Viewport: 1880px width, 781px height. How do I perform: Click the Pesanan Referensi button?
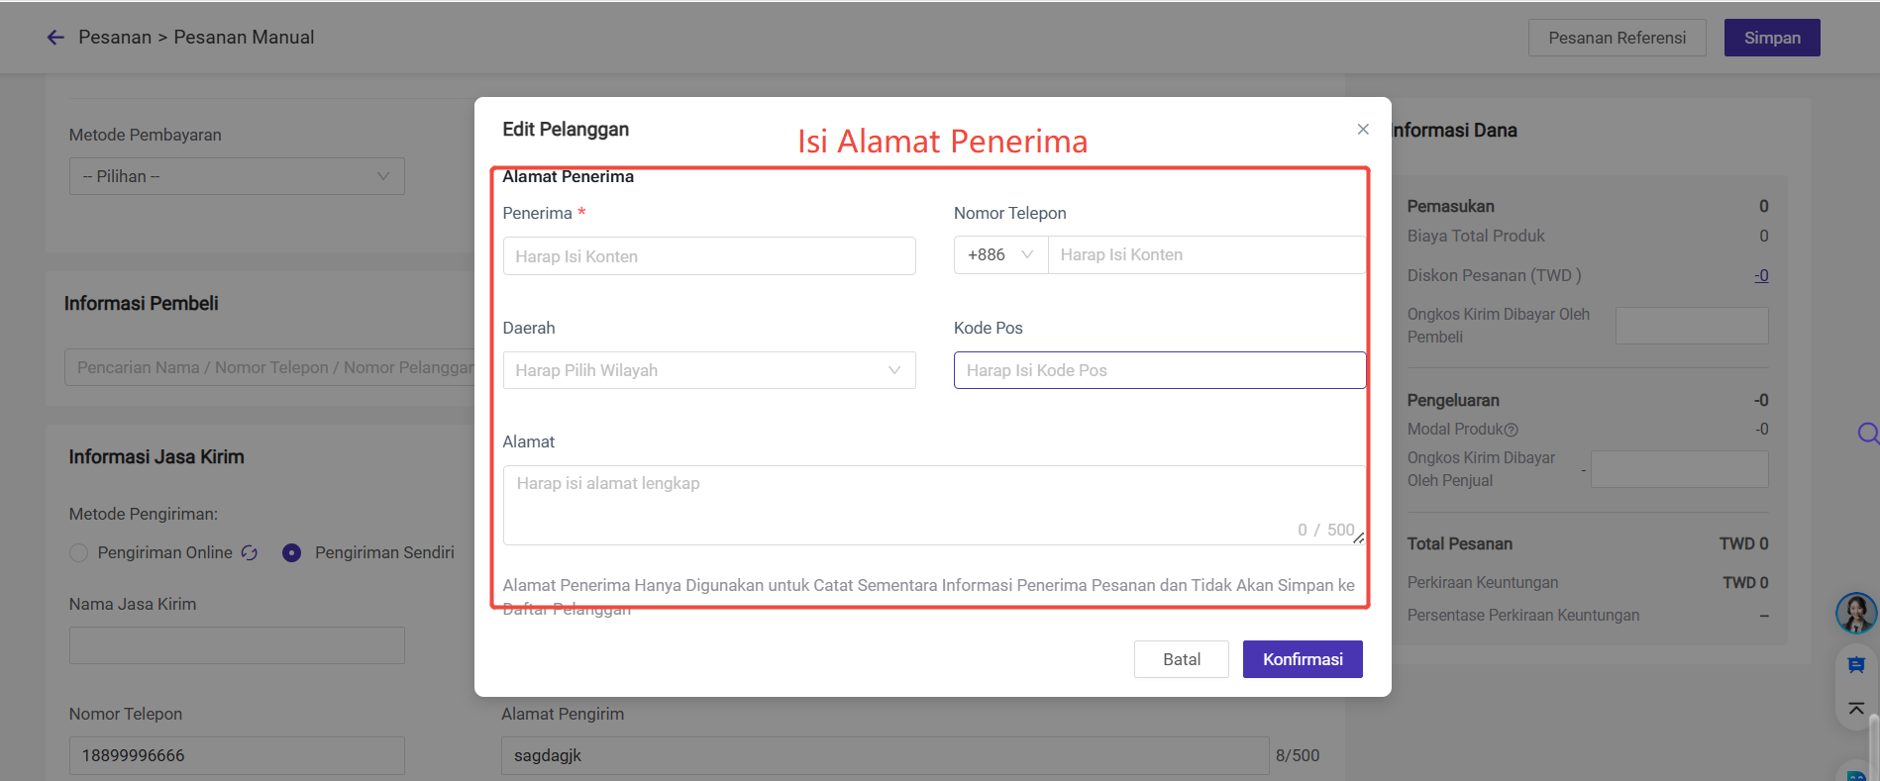(1617, 38)
